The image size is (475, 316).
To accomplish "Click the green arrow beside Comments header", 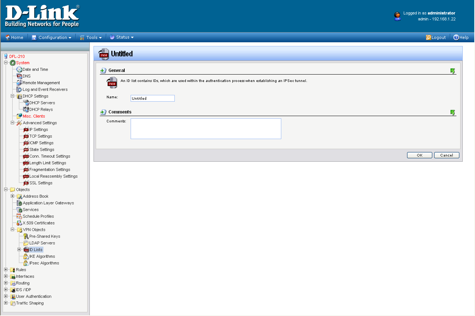I will click(x=453, y=112).
